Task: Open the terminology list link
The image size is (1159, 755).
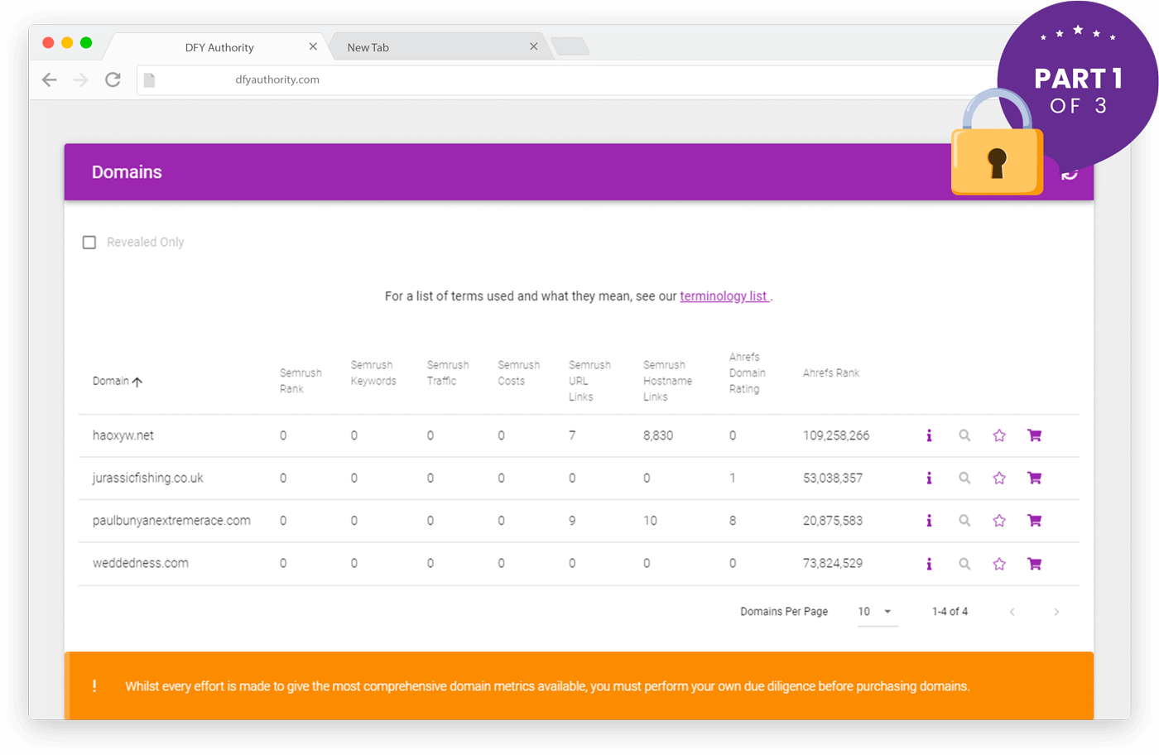Action: [724, 296]
